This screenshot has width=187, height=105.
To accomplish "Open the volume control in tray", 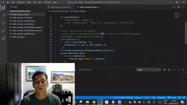I will click(x=144, y=102).
